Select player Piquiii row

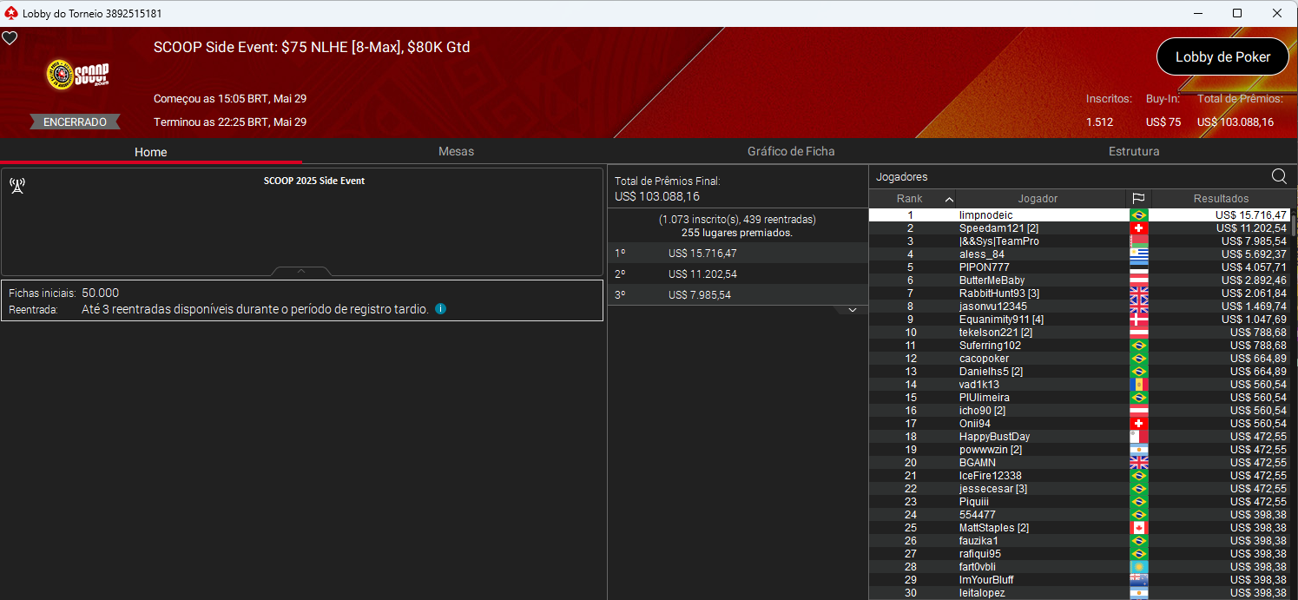pyautogui.click(x=1079, y=501)
